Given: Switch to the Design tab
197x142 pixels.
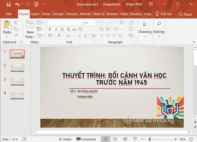Looking at the screenshot, I should tap(58, 14).
